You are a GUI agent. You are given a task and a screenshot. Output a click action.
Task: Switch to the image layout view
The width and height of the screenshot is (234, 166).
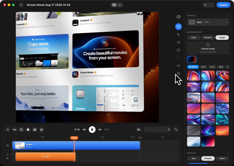pos(120,5)
